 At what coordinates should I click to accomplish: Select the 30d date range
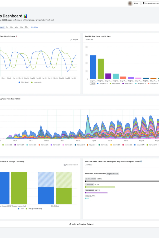[12, 27]
